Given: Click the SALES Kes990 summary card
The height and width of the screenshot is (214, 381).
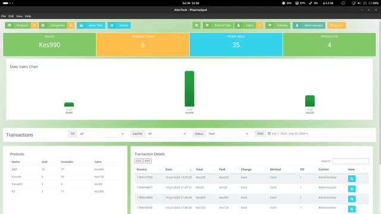Looking at the screenshot, I should 49,45.
